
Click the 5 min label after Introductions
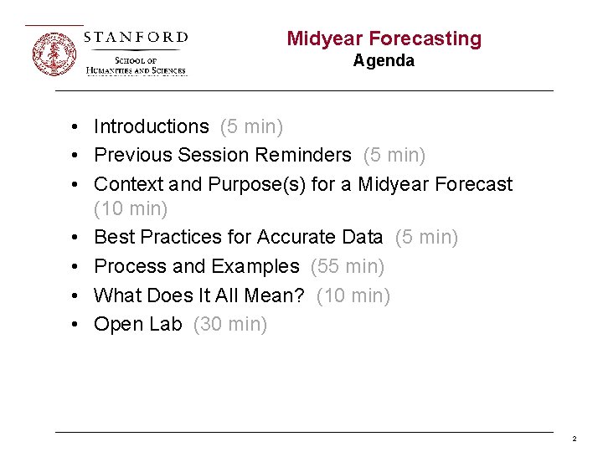point(251,126)
